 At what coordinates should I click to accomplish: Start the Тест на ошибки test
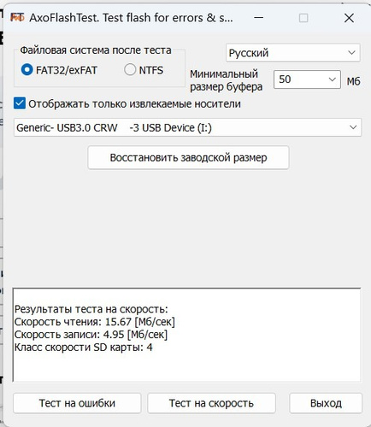pos(77,403)
